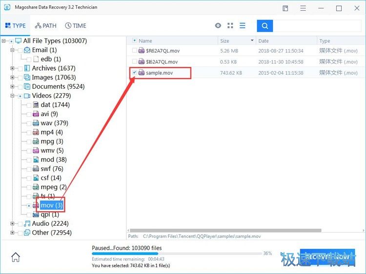The image size is (366, 274).
Task: Select the mod (38) tree item
Action: tap(54, 159)
